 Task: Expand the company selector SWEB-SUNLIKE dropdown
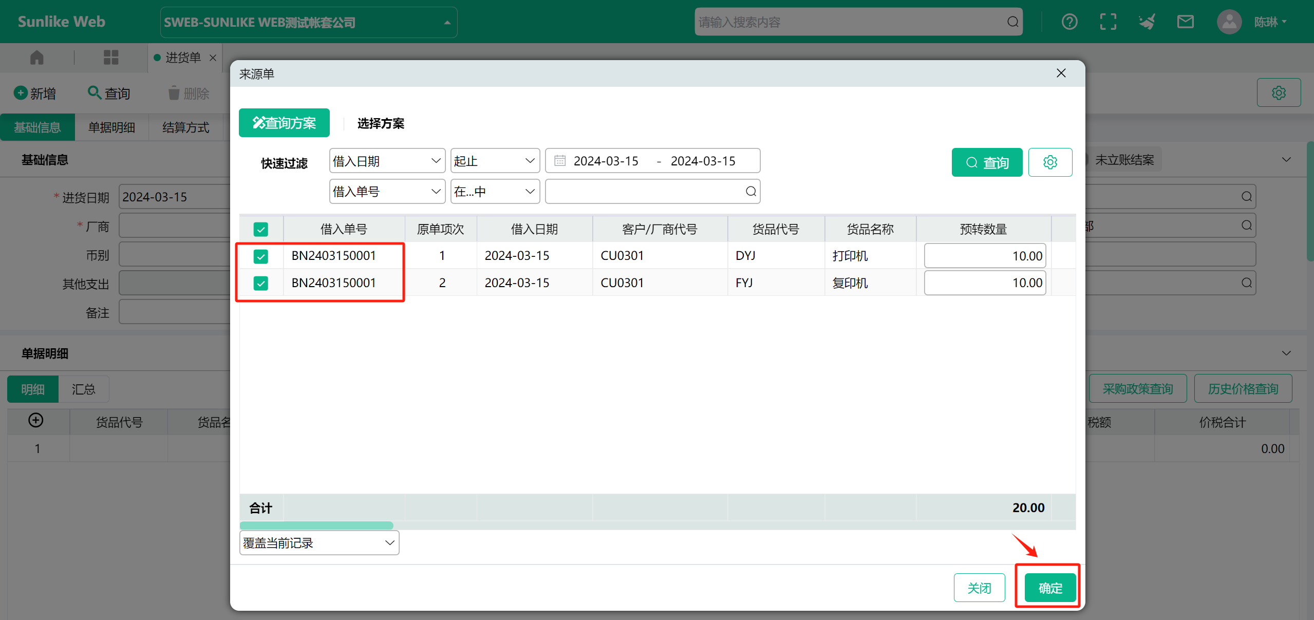click(309, 23)
